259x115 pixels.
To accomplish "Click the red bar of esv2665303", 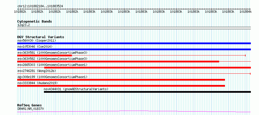I will [148, 68].
